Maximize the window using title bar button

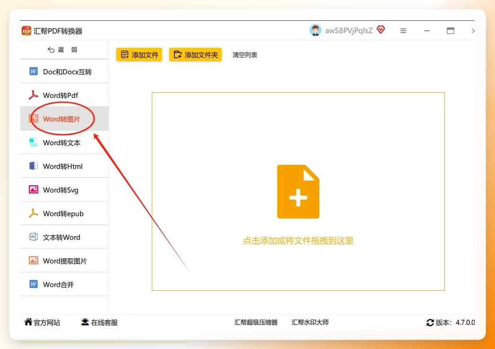point(451,31)
